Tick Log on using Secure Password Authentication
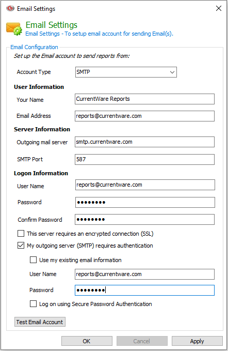Screen dimensions: 228x351 [34, 304]
